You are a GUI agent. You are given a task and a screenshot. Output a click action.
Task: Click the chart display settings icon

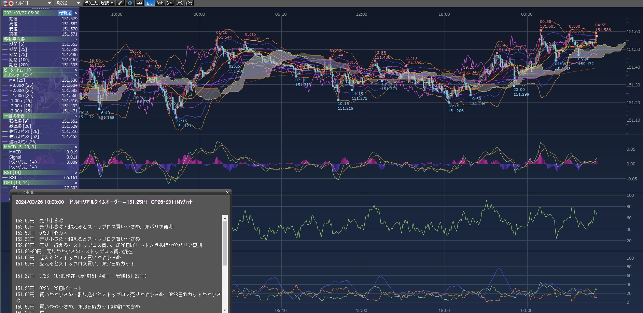[x=170, y=3]
